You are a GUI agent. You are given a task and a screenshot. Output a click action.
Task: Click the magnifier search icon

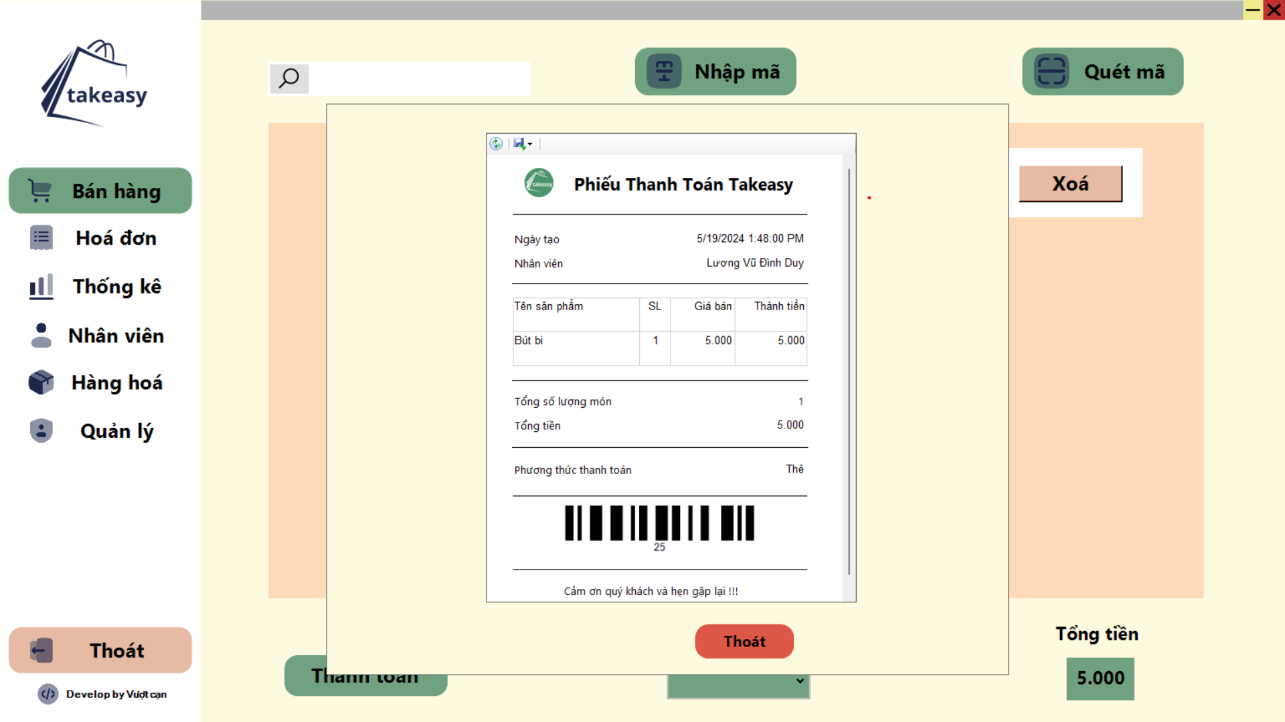tap(289, 79)
